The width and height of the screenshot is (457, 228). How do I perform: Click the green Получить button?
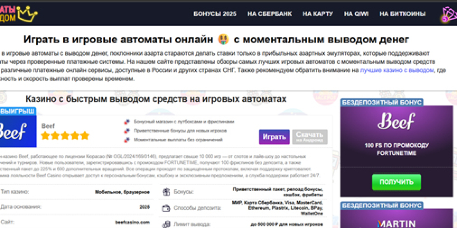tap(396, 182)
